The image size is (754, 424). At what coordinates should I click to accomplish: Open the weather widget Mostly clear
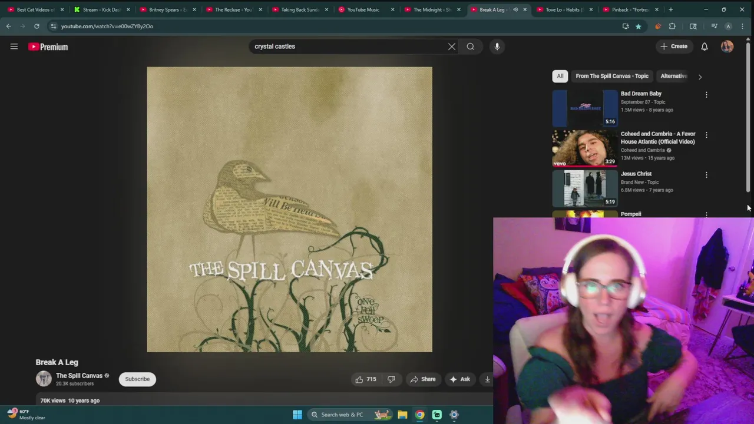click(x=26, y=415)
